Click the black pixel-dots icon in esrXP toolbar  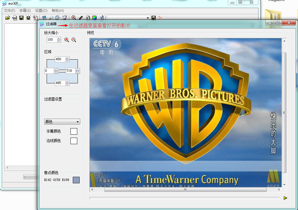pos(81,18)
